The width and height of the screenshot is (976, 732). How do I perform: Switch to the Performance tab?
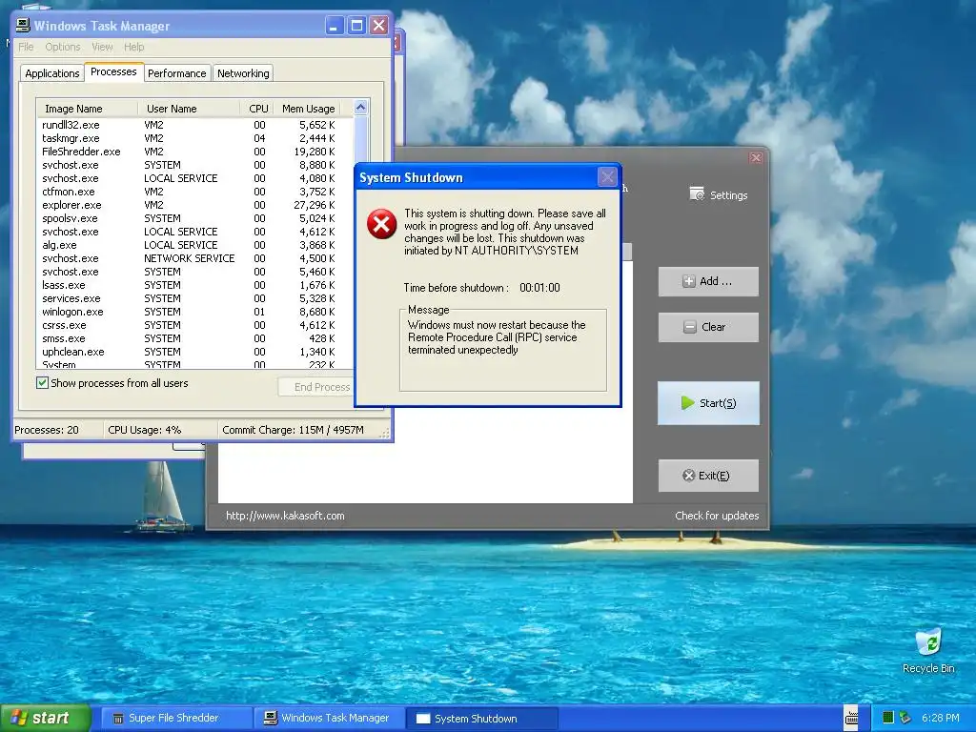pyautogui.click(x=176, y=72)
